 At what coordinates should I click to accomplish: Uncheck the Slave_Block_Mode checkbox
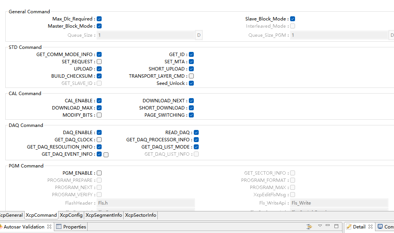293,19
